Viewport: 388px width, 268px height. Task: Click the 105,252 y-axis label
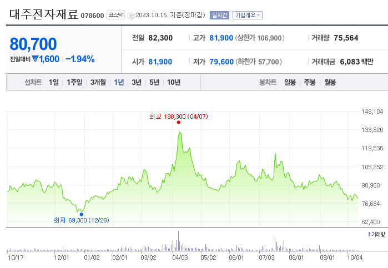click(372, 167)
